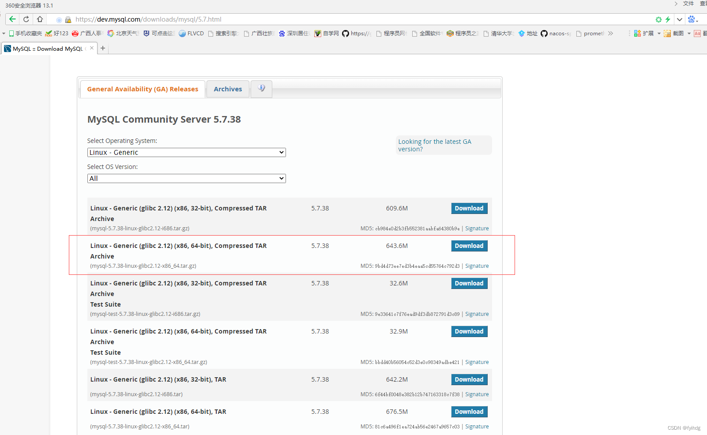Click the 'MySQL Community Server 5.7.38' heading
This screenshot has width=707, height=435.
pos(164,119)
